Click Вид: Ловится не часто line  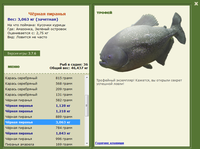point(27,37)
